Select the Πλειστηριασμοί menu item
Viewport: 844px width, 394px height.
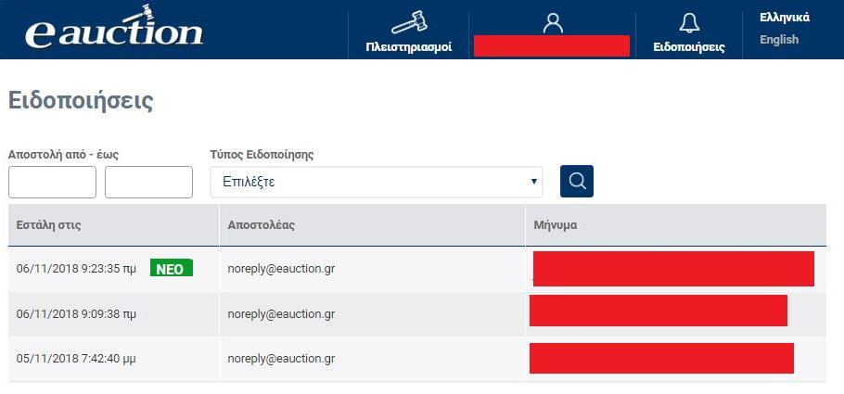[408, 47]
